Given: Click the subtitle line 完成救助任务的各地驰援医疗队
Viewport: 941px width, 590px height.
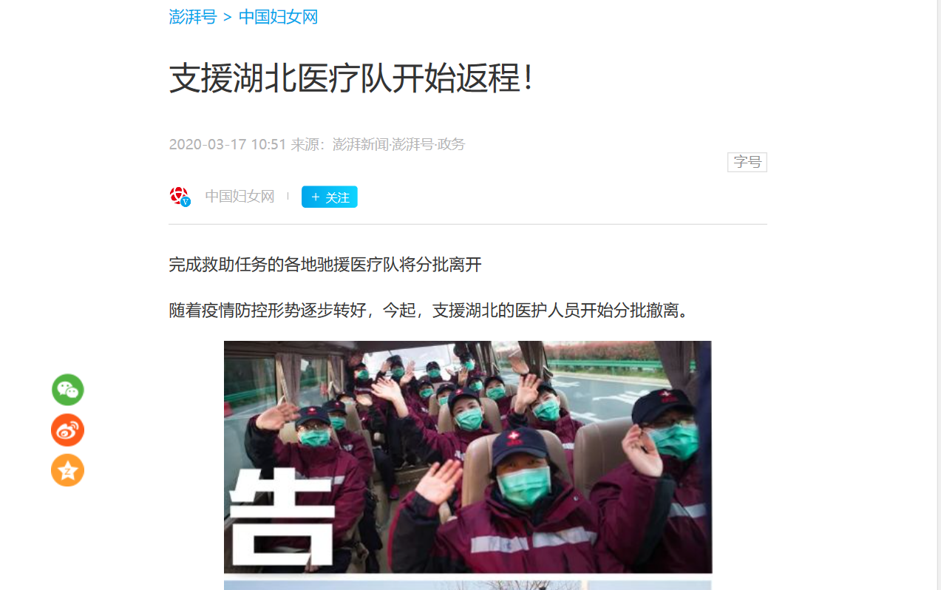Looking at the screenshot, I should coord(325,265).
